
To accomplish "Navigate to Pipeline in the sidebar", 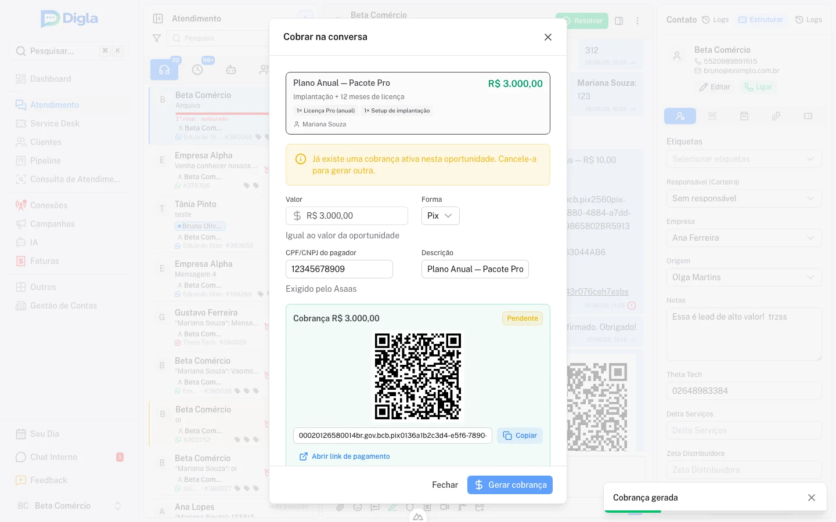I will (x=70, y=161).
